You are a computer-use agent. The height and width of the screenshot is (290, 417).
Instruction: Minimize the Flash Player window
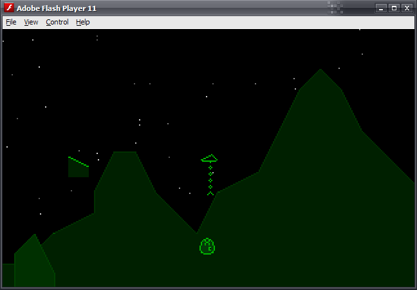click(x=381, y=8)
